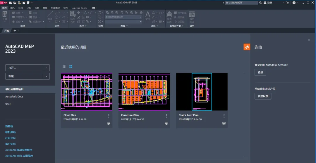Switch recent files to grid view
Screen dimensions: 316x163
(71, 66)
